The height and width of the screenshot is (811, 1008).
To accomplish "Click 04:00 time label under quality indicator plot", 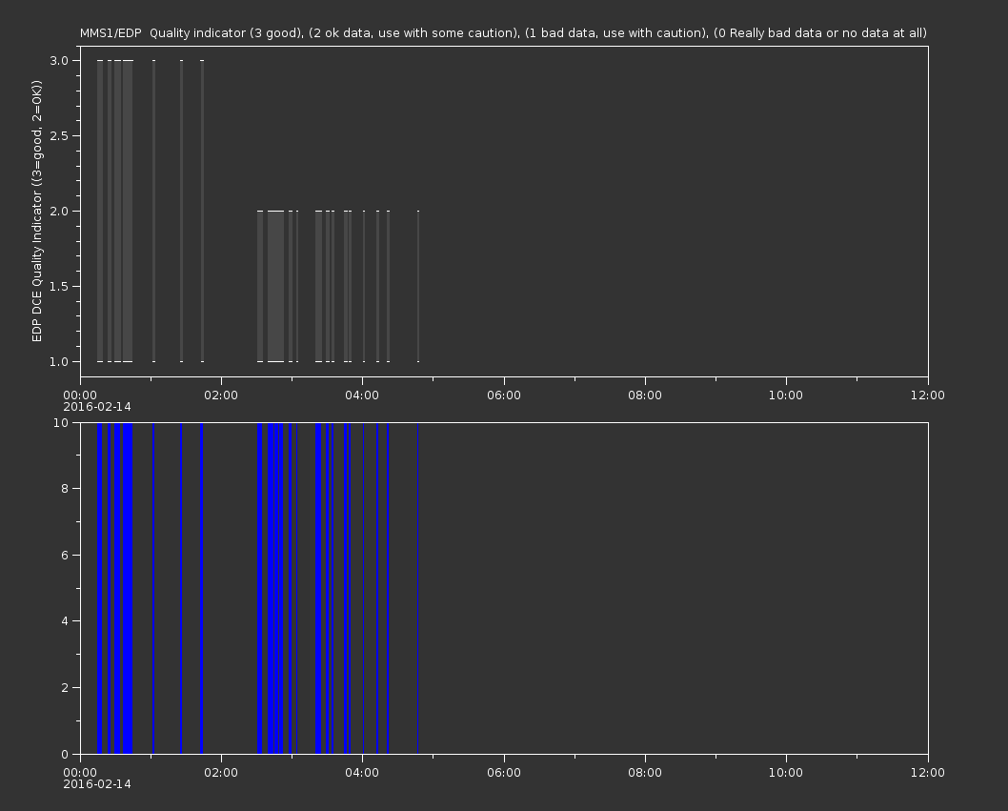I will point(363,395).
